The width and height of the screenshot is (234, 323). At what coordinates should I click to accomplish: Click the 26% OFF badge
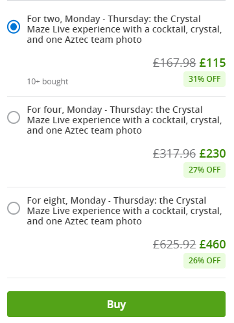click(204, 261)
